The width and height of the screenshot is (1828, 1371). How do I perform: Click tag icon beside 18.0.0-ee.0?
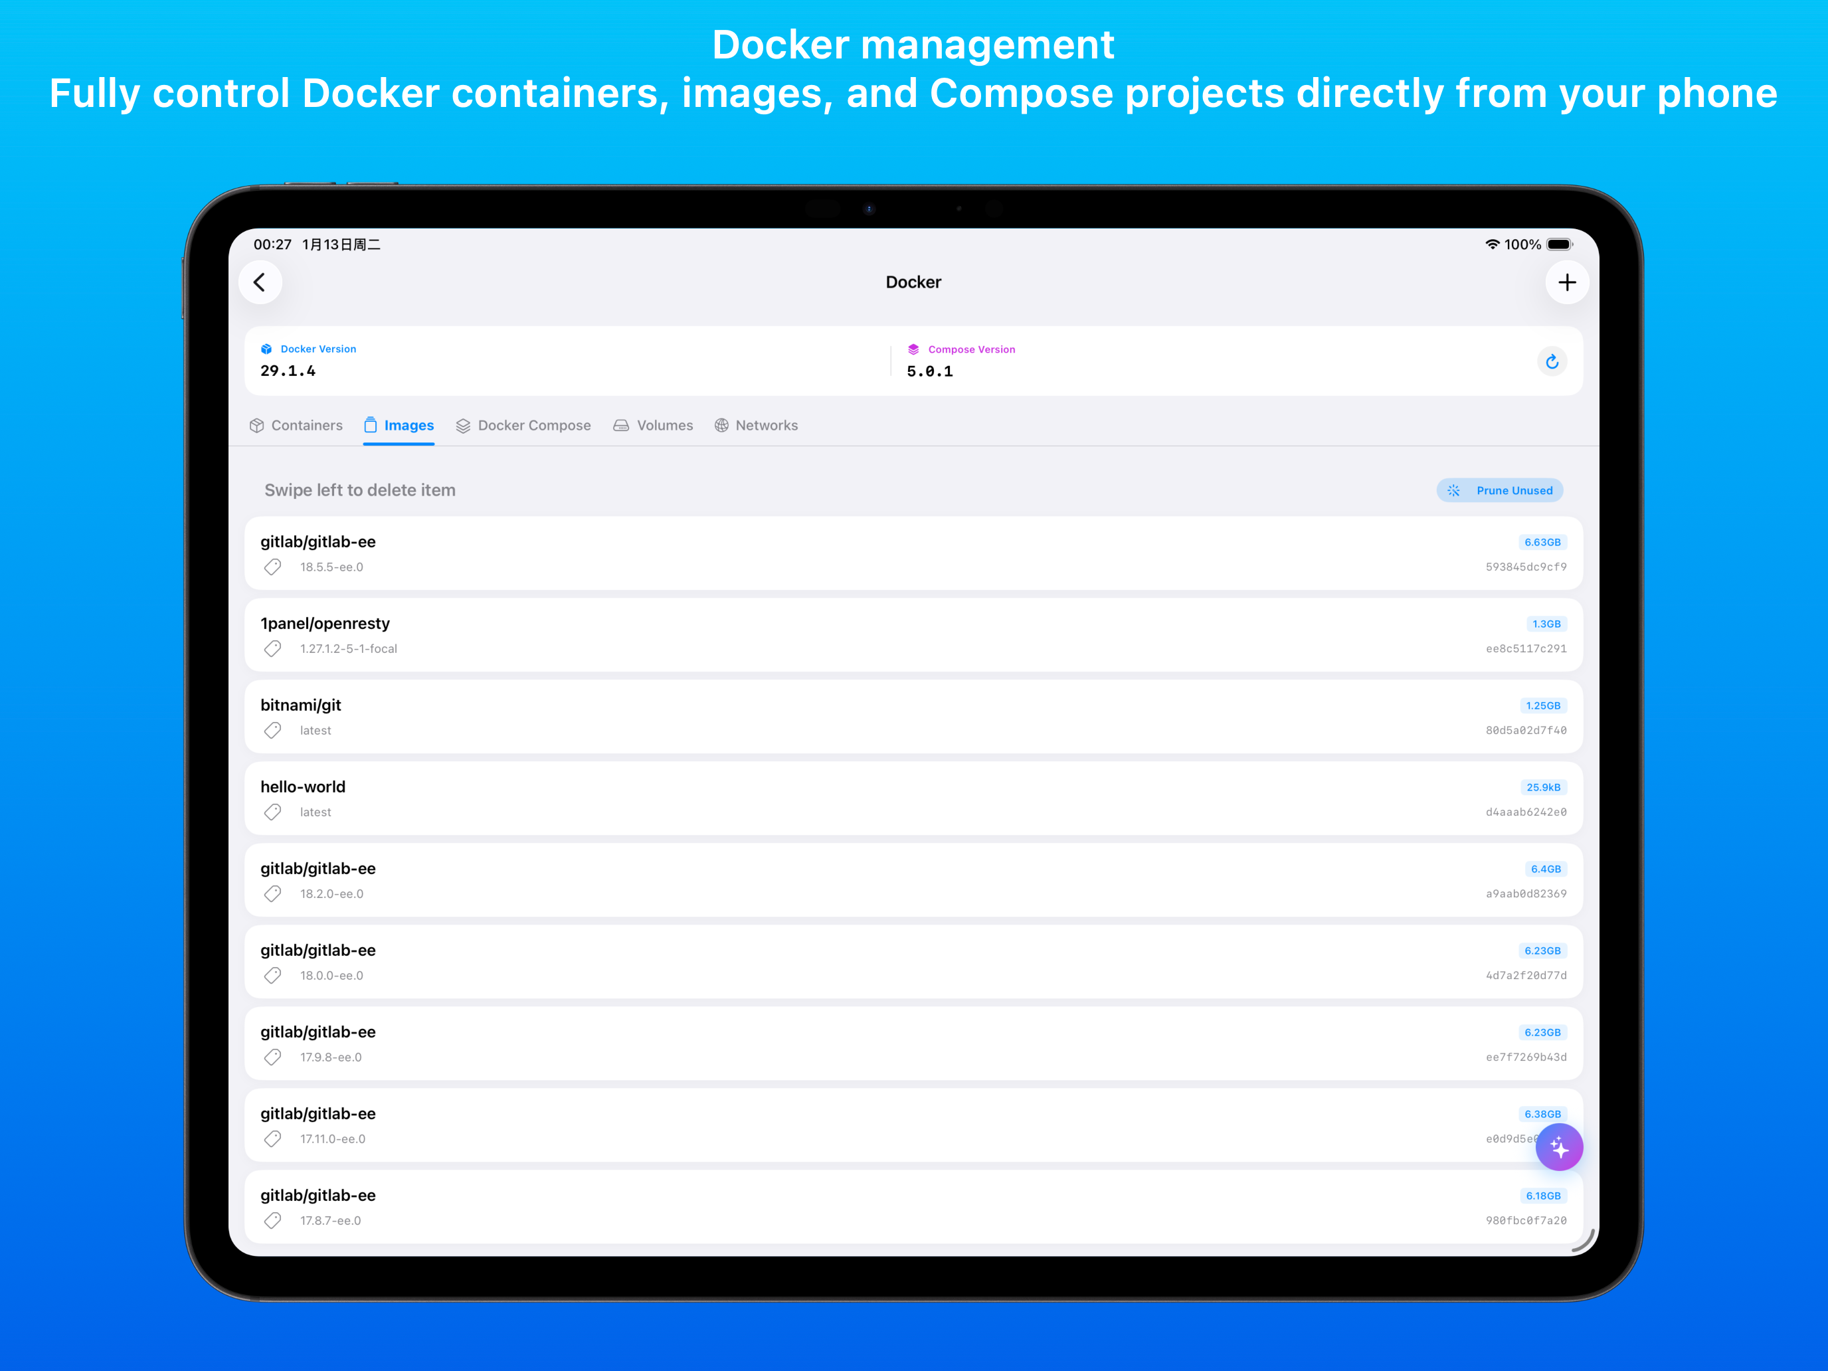coord(273,976)
